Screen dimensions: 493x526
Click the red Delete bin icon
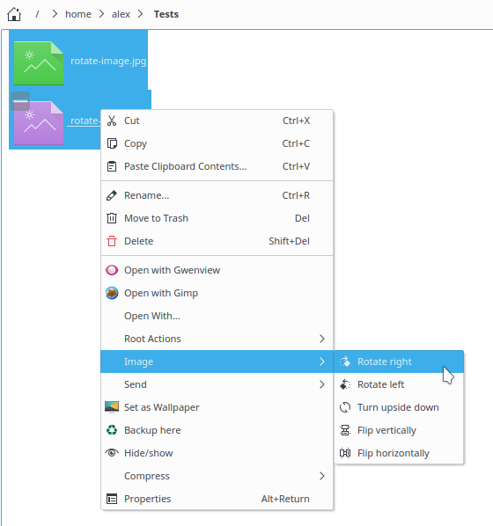pyautogui.click(x=112, y=241)
